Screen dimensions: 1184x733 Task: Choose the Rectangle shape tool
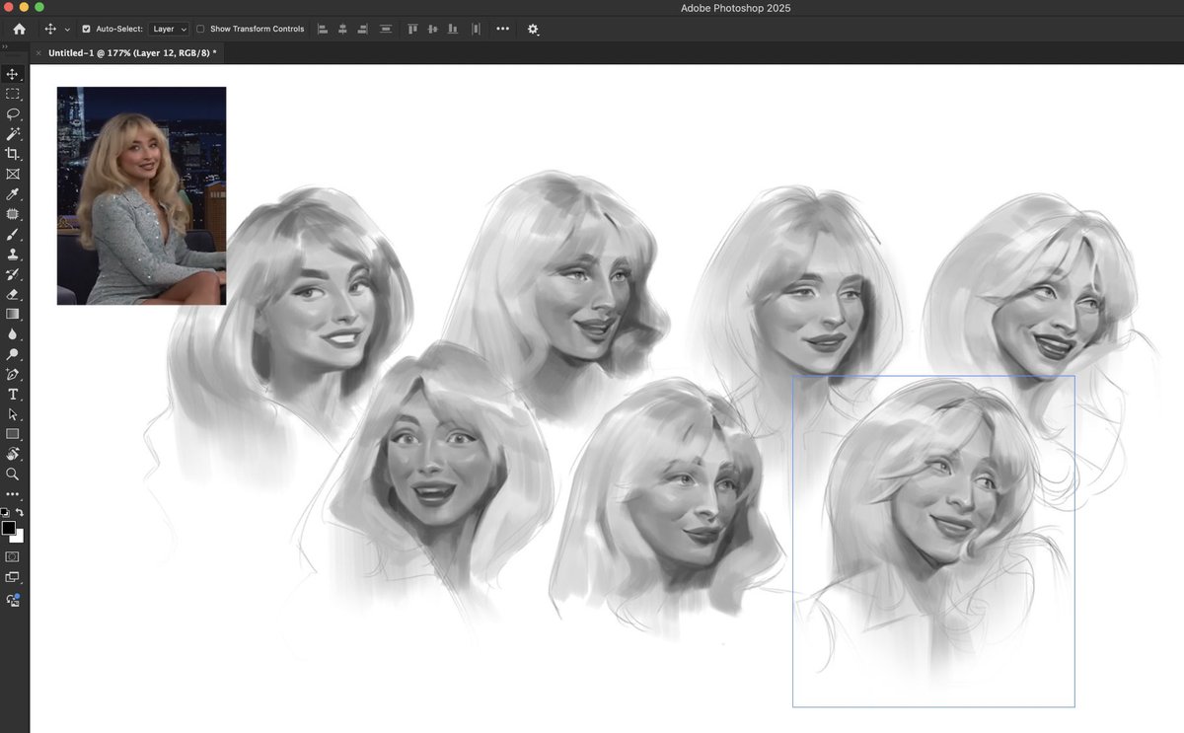[x=13, y=434]
